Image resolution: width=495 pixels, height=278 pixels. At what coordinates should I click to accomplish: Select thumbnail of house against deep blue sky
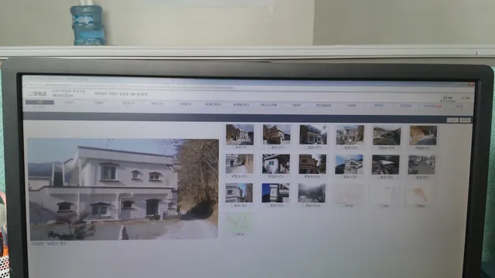[275, 193]
